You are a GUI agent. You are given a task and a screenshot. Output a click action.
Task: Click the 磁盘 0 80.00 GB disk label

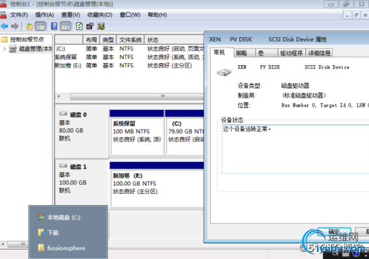click(x=81, y=132)
